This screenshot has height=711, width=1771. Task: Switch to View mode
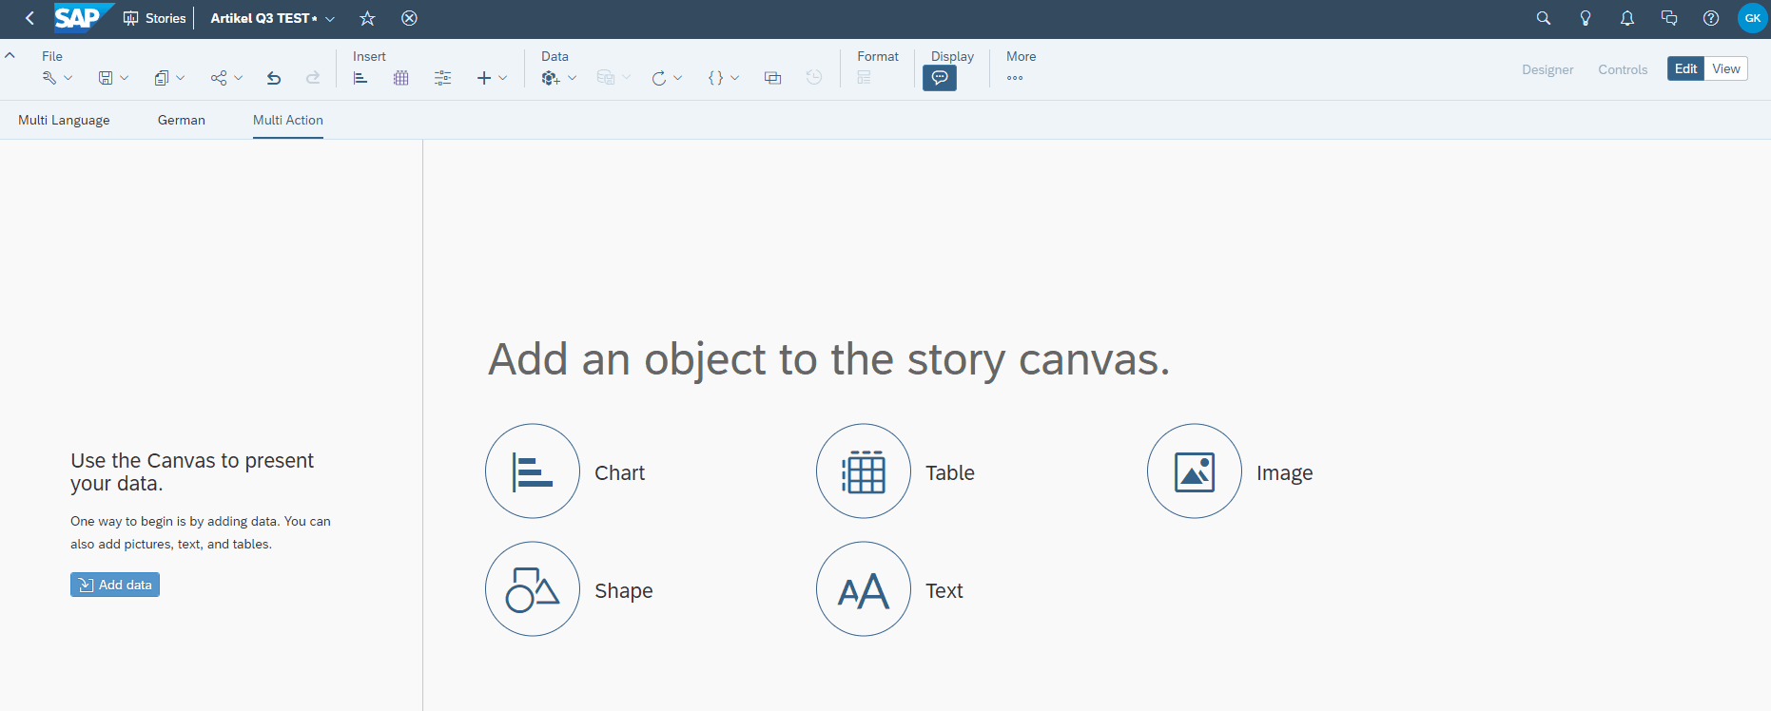1725,68
